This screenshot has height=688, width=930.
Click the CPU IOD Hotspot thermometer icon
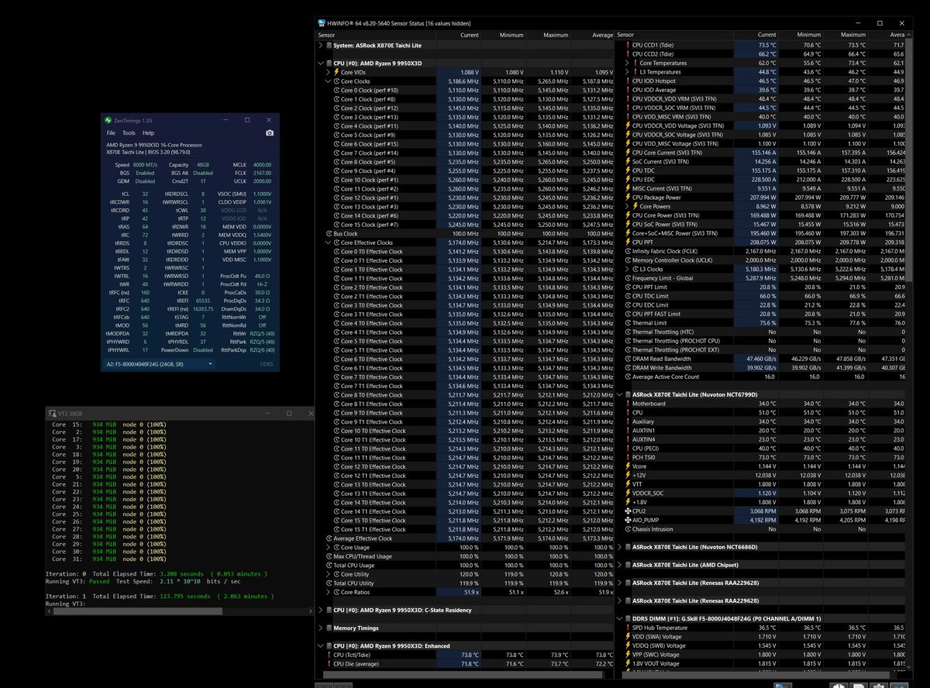click(x=626, y=81)
